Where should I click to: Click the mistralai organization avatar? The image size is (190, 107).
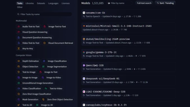(x=84, y=26)
